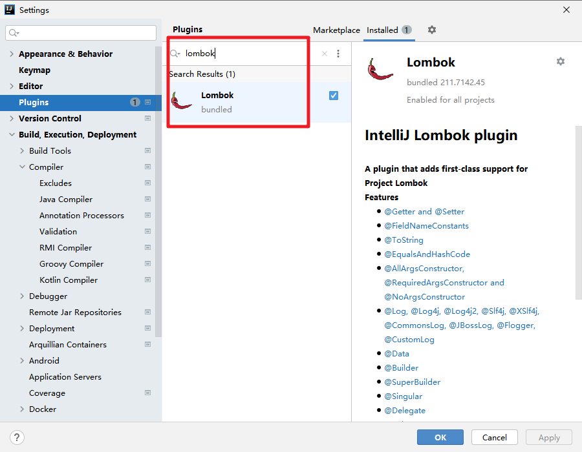This screenshot has width=582, height=452.
Task: Click project-level icon next to Arquillian Containers
Action: [147, 345]
